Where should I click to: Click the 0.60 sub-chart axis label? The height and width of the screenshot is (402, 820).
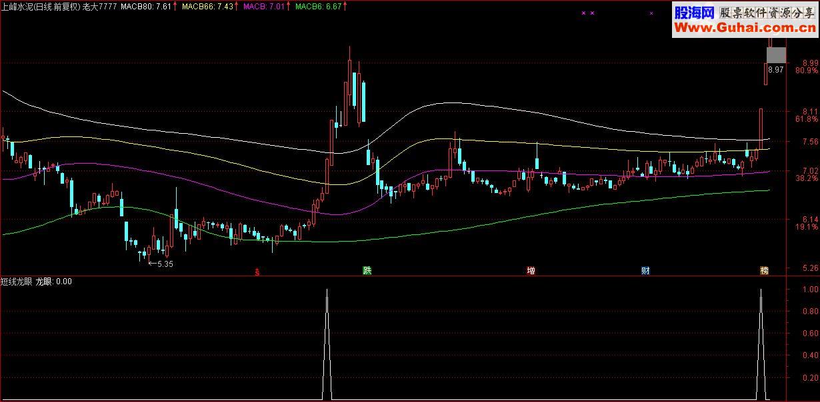pyautogui.click(x=810, y=333)
